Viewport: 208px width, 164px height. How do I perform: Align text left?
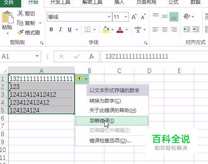click(x=156, y=29)
